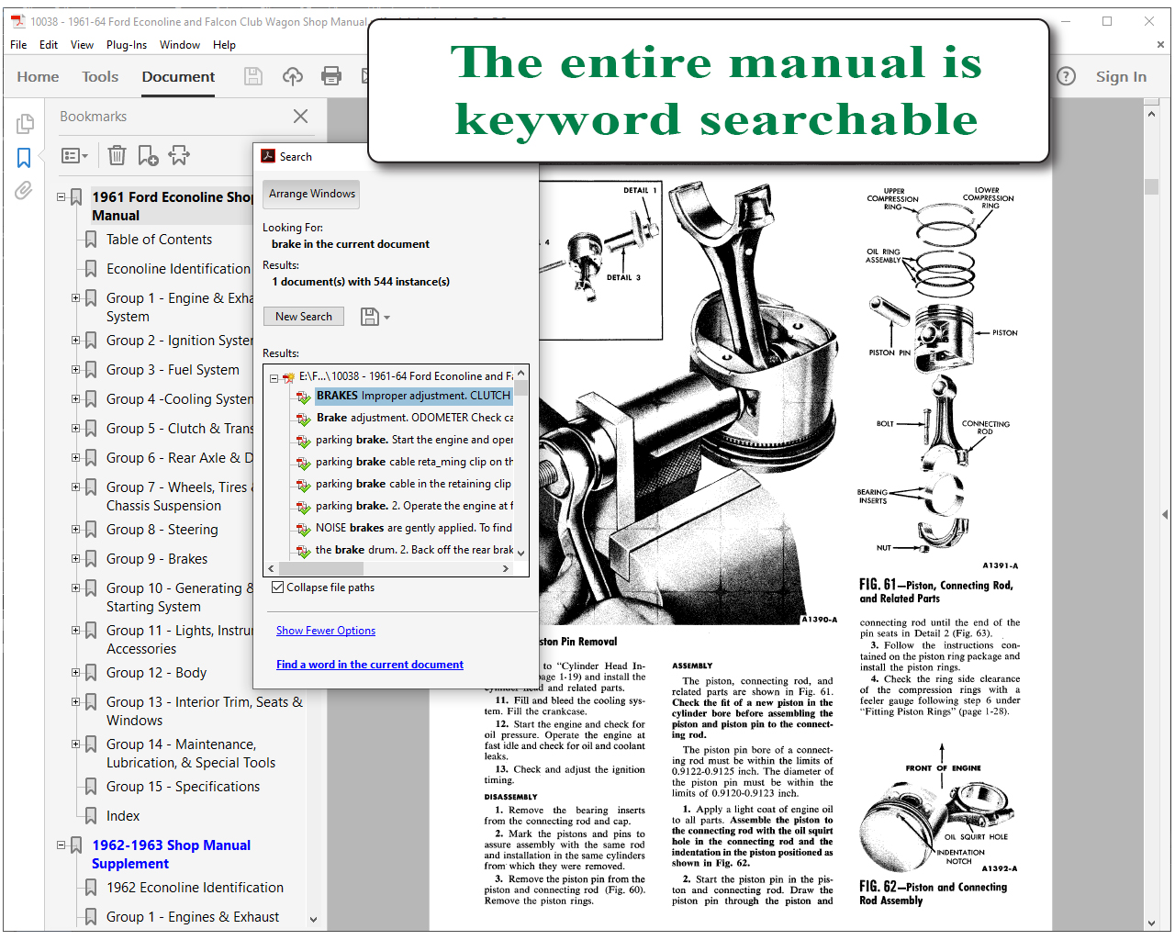Click the New Search button
This screenshot has width=1175, height=940.
click(x=304, y=317)
